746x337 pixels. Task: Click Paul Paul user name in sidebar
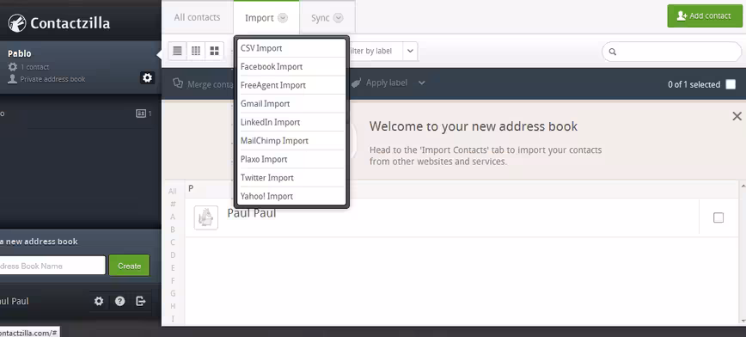click(x=15, y=301)
